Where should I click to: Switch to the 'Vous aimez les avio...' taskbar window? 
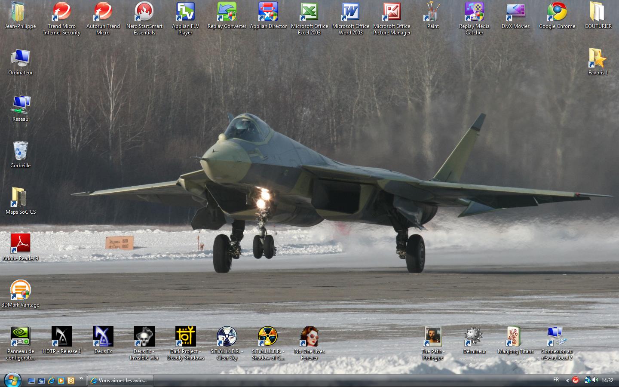[x=120, y=381]
